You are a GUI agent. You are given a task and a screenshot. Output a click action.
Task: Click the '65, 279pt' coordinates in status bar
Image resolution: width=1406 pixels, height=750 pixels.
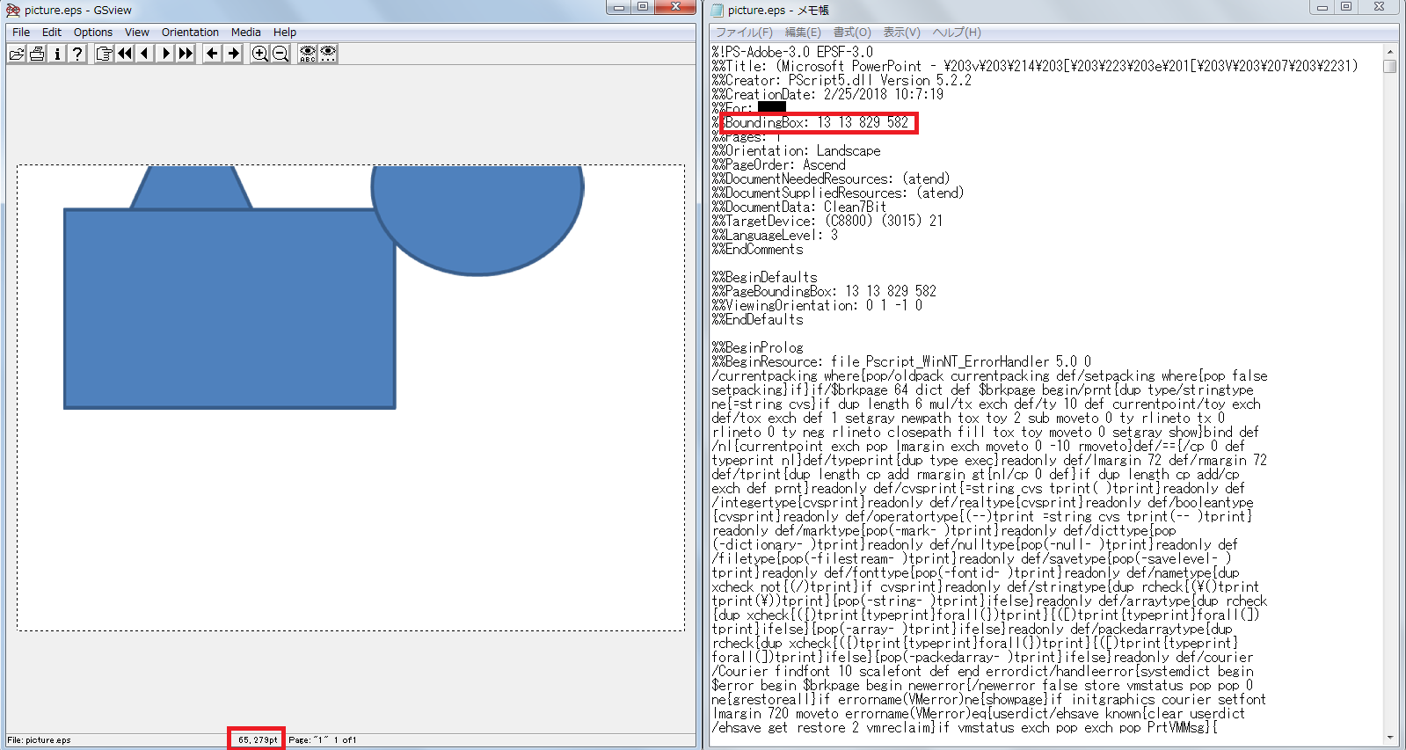(258, 740)
